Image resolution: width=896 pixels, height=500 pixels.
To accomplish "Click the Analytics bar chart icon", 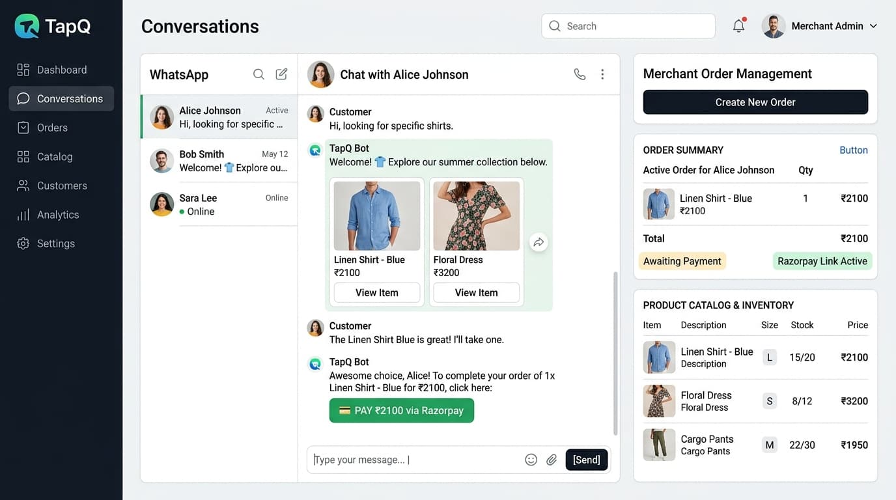I will click(x=23, y=215).
